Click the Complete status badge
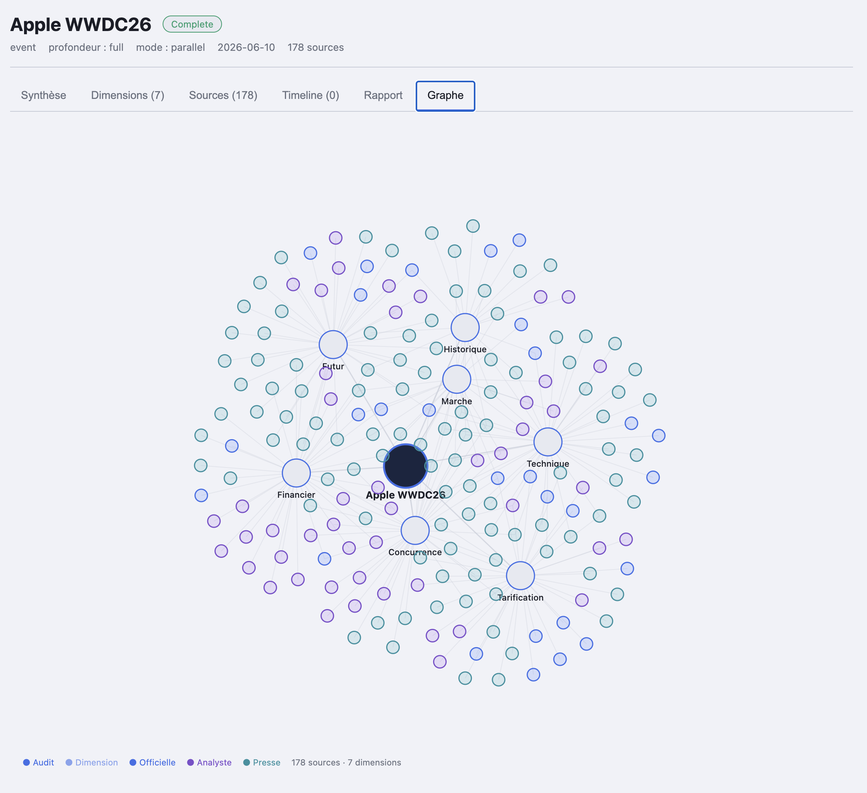Image resolution: width=867 pixels, height=793 pixels. tap(192, 24)
